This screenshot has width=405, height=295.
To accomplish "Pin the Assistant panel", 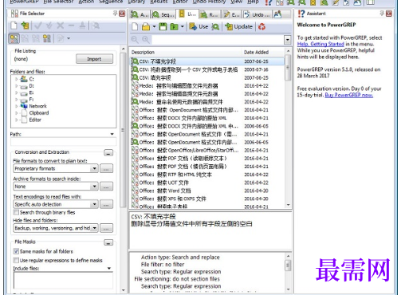I will click(x=382, y=14).
